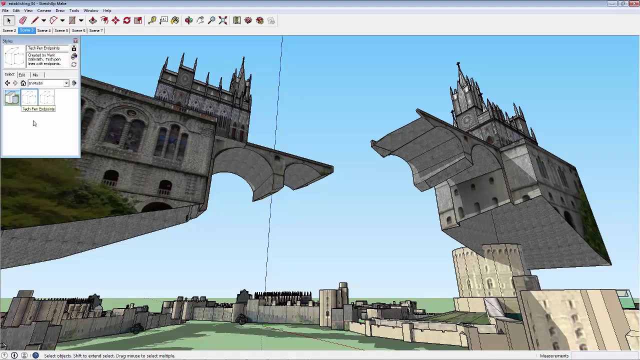
Task: Switch to the Scene 5 tab
Action: pyautogui.click(x=61, y=30)
